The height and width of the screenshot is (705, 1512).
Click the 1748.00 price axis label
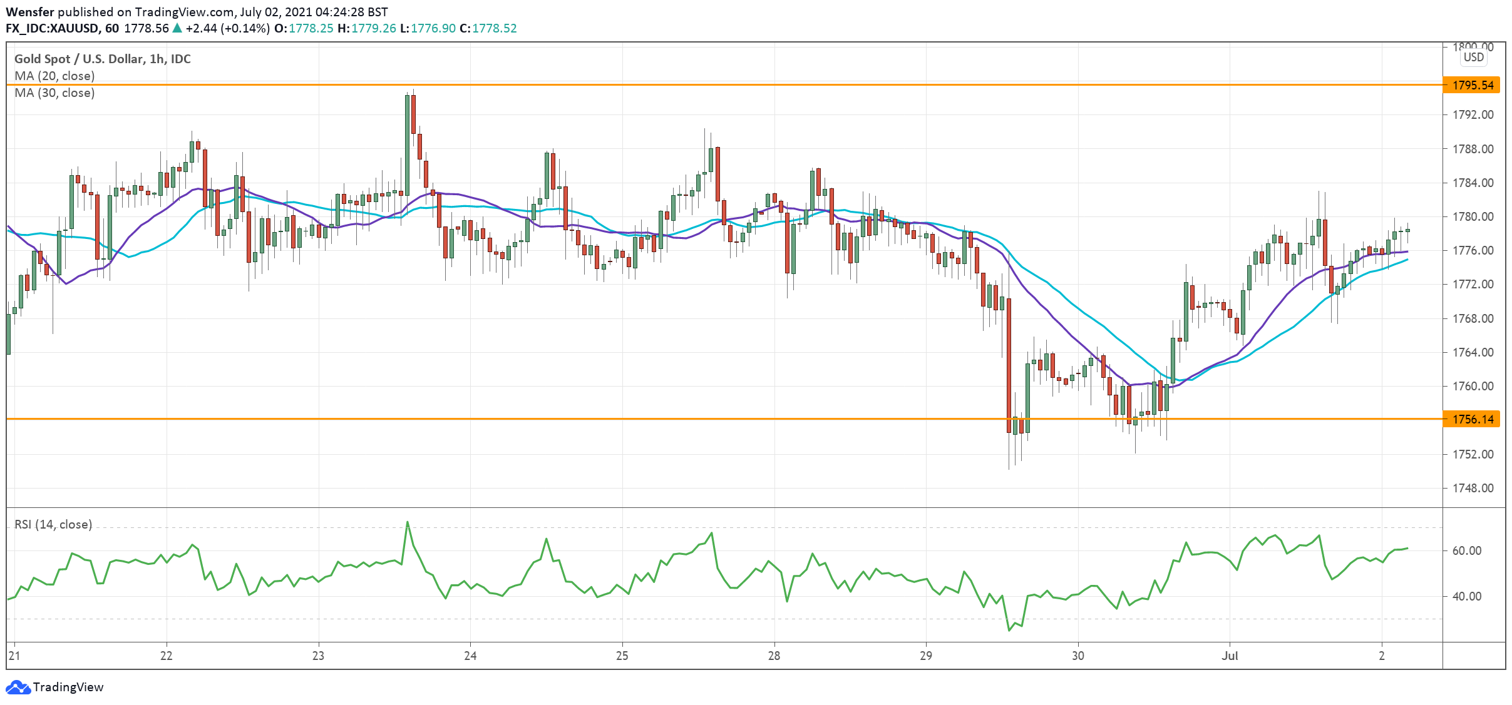pyautogui.click(x=1473, y=488)
